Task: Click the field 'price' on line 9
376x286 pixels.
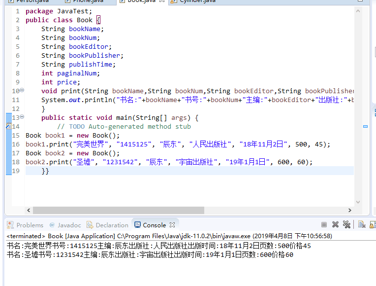Action: [x=67, y=82]
